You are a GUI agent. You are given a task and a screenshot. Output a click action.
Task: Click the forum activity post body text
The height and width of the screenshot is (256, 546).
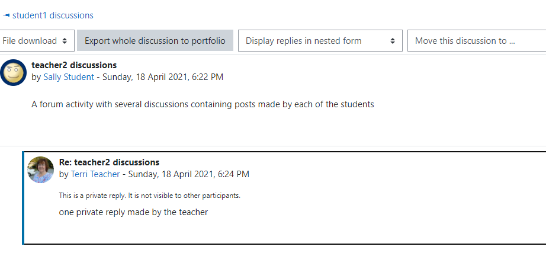203,104
